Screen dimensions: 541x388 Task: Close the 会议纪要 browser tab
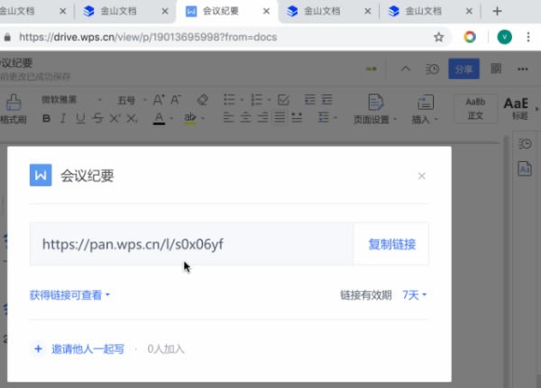click(x=266, y=12)
